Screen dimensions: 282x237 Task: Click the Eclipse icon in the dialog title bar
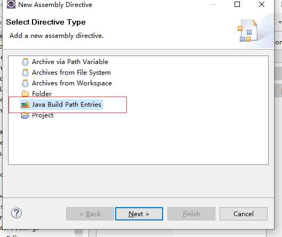pos(11,4)
